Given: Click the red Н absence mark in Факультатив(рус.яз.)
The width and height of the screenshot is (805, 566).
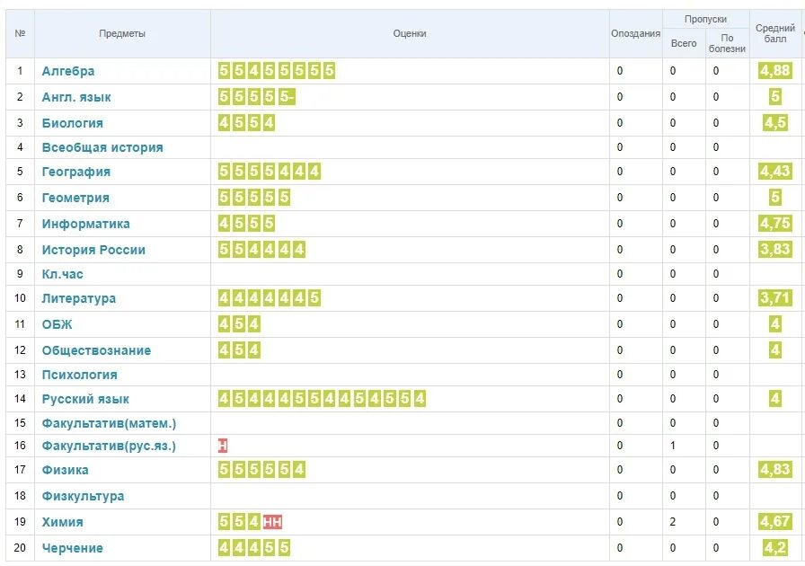Looking at the screenshot, I should (222, 446).
